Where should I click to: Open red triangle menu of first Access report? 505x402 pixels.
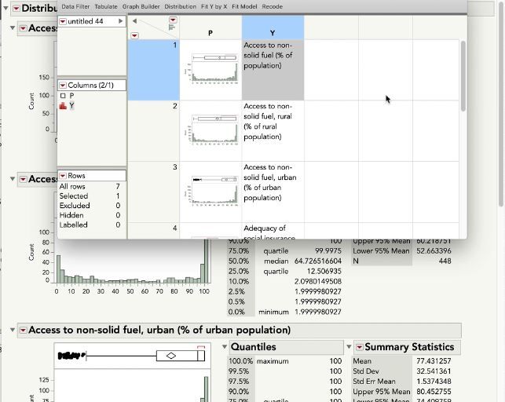coord(23,28)
